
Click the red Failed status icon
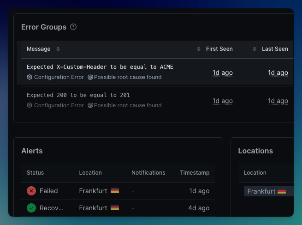click(x=31, y=191)
